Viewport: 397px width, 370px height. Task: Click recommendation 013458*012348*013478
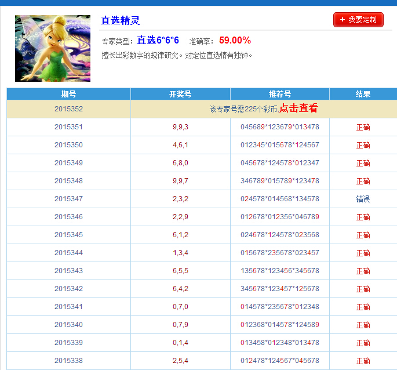280,343
